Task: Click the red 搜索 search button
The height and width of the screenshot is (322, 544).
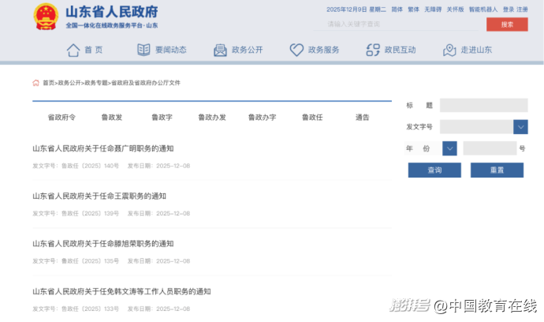Action: click(x=507, y=24)
